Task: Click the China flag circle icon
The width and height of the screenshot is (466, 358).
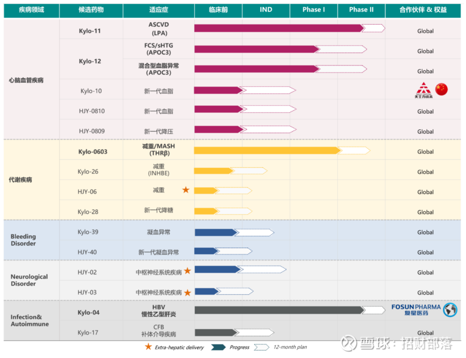Action: click(x=441, y=89)
